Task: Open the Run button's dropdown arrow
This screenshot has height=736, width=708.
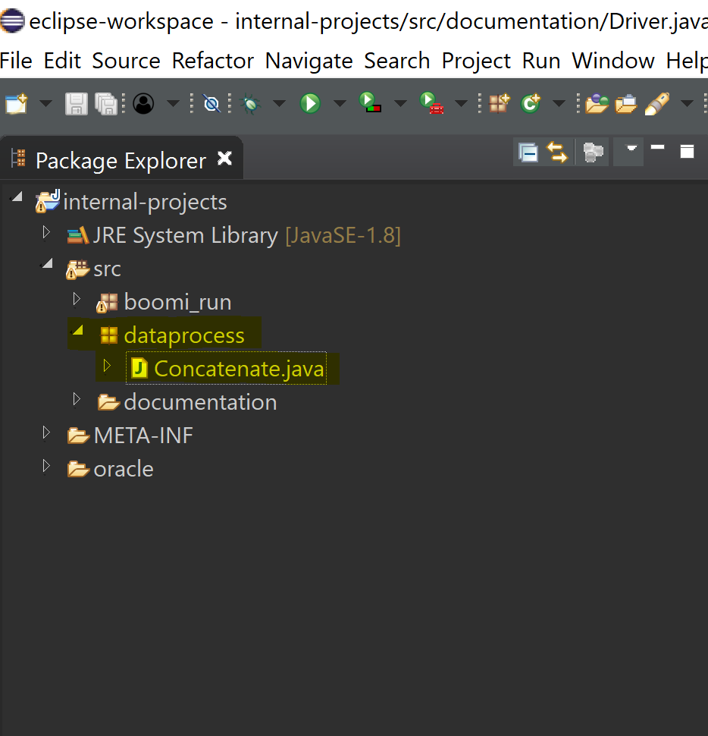Action: tap(339, 102)
